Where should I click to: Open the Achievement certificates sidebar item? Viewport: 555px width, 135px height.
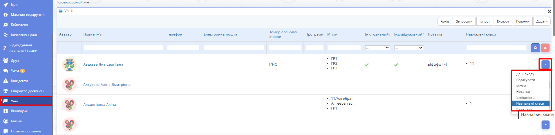28,91
